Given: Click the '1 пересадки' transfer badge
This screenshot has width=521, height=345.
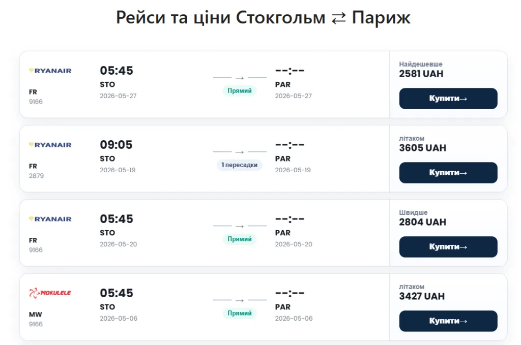Looking at the screenshot, I should pyautogui.click(x=240, y=165).
